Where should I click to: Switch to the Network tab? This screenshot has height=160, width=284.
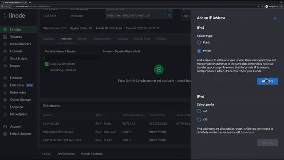tap(66, 39)
